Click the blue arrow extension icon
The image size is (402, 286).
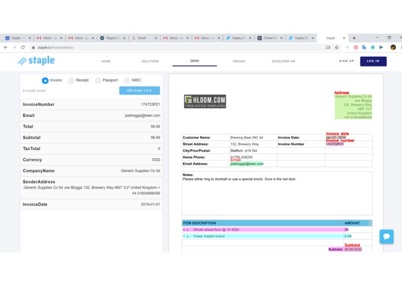[381, 47]
